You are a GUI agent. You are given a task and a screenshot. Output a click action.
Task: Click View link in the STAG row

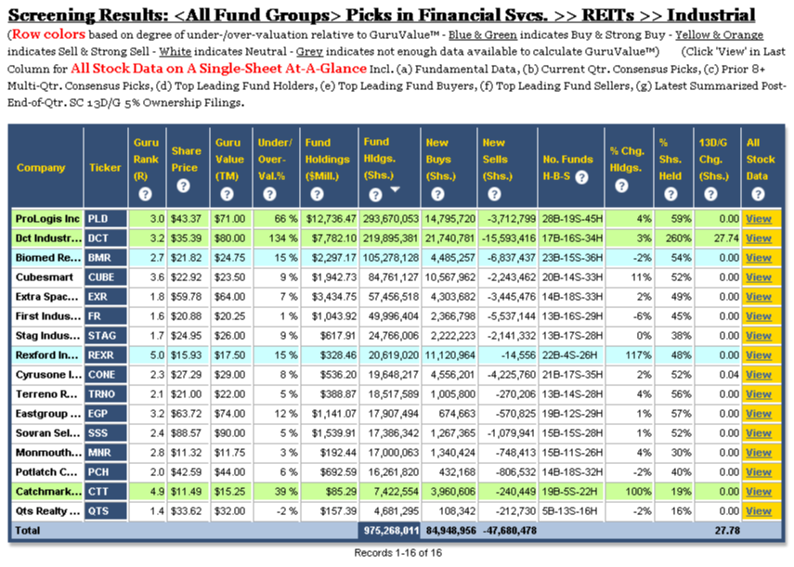pyautogui.click(x=759, y=336)
